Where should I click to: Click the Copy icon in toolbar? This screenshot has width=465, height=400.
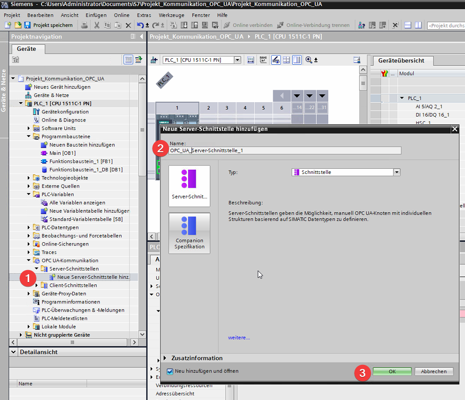tap(107, 25)
